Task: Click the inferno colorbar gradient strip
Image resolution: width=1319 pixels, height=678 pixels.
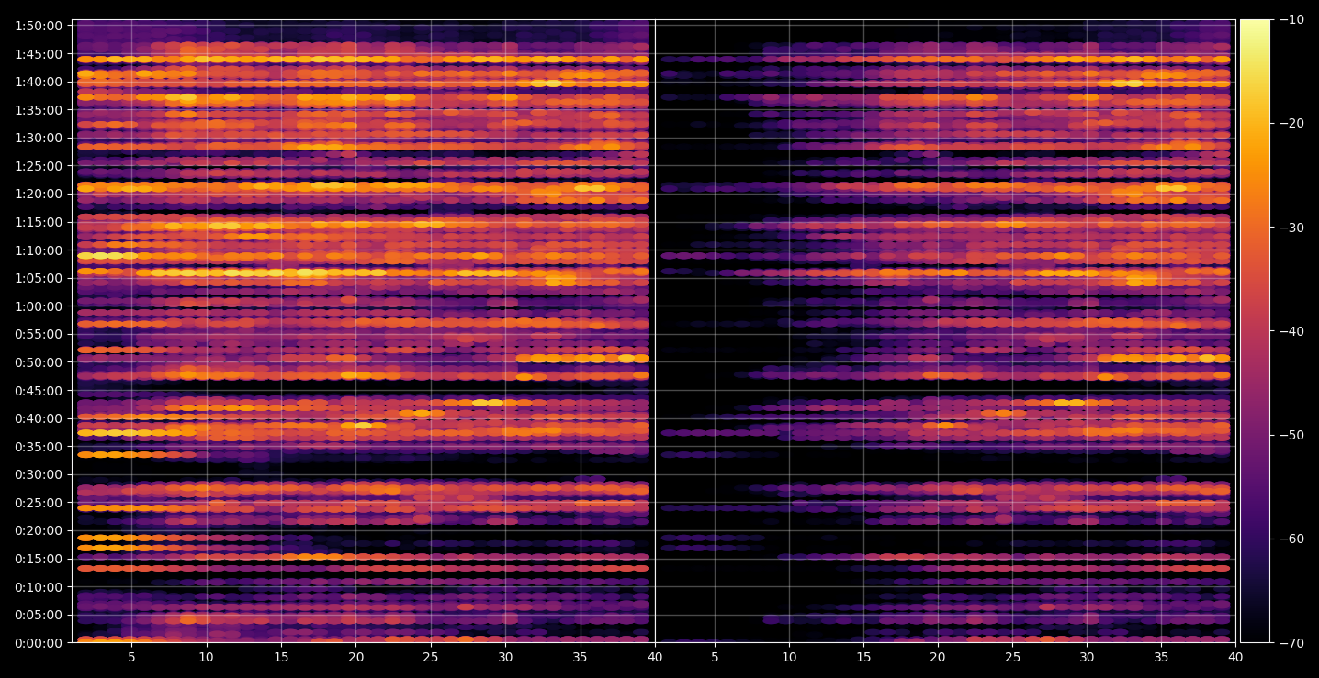Action: 1255,331
